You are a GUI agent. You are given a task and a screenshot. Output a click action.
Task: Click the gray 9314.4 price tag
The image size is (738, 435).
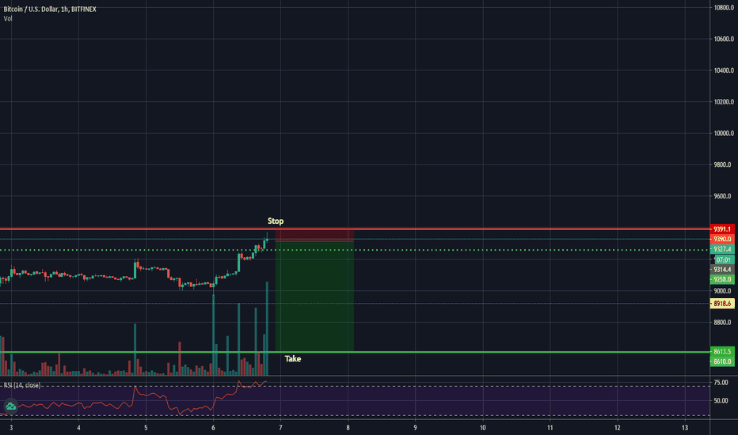pyautogui.click(x=722, y=270)
